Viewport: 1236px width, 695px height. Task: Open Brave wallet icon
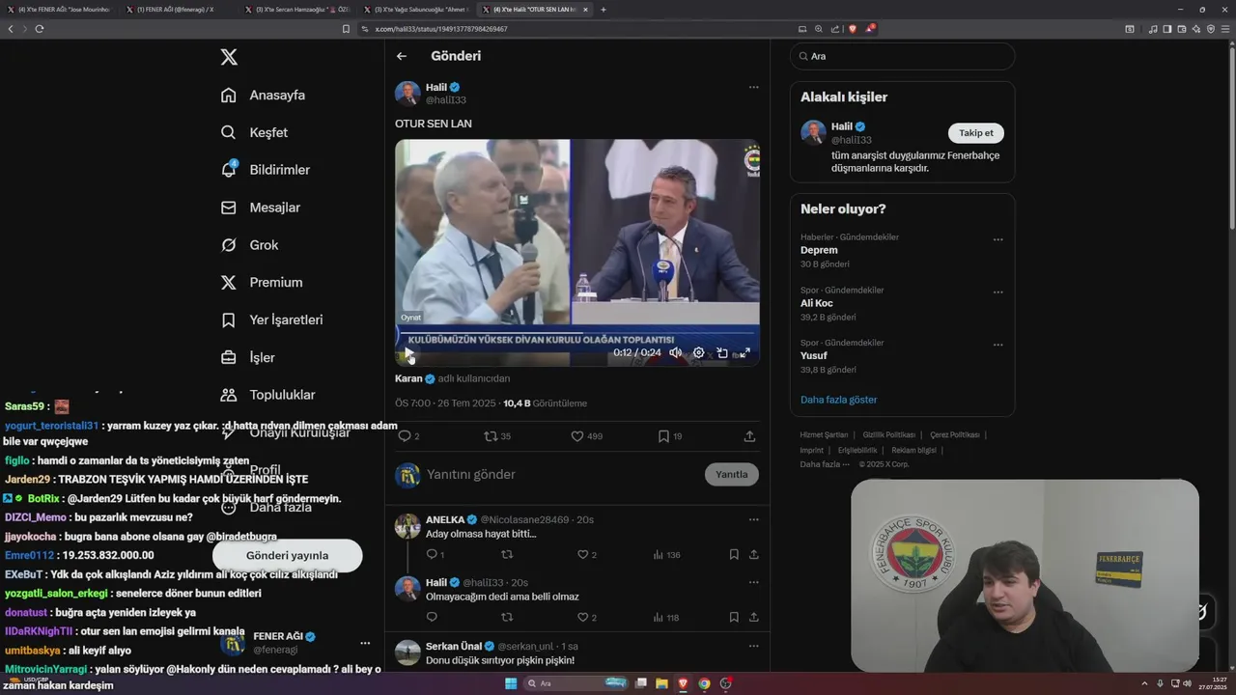[x=1182, y=29]
